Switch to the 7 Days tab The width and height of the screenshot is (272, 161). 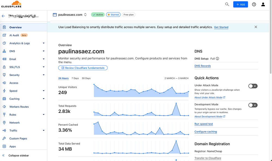coord(75,78)
